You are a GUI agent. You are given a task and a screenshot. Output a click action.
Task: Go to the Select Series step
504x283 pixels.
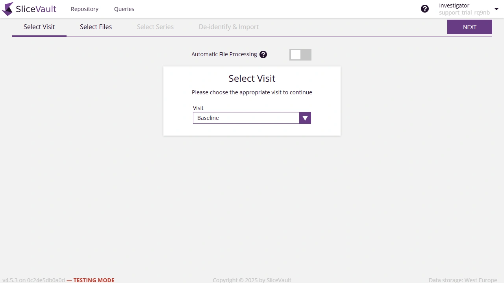coord(155,27)
